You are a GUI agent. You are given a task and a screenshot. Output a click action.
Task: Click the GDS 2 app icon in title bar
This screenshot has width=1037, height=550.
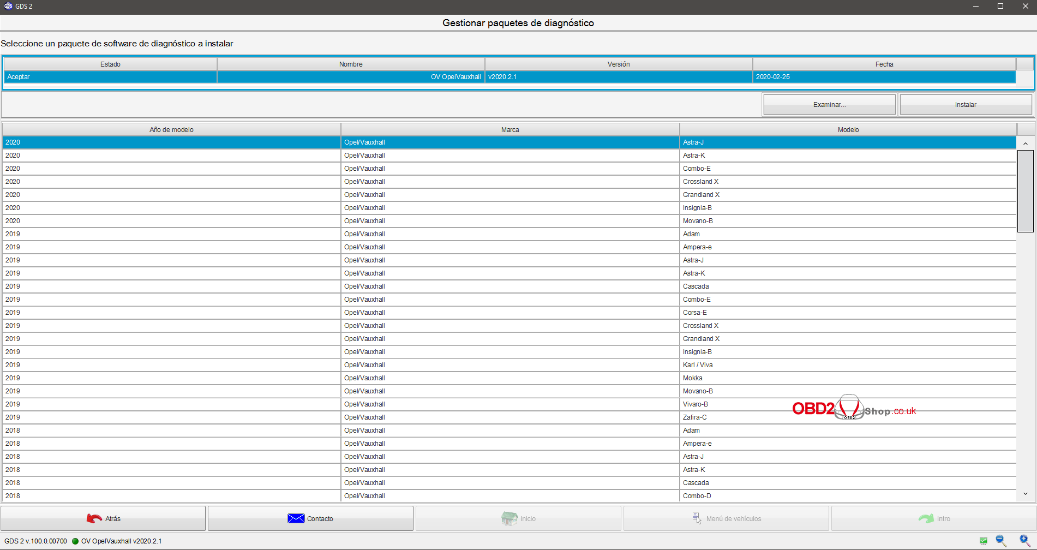8,6
